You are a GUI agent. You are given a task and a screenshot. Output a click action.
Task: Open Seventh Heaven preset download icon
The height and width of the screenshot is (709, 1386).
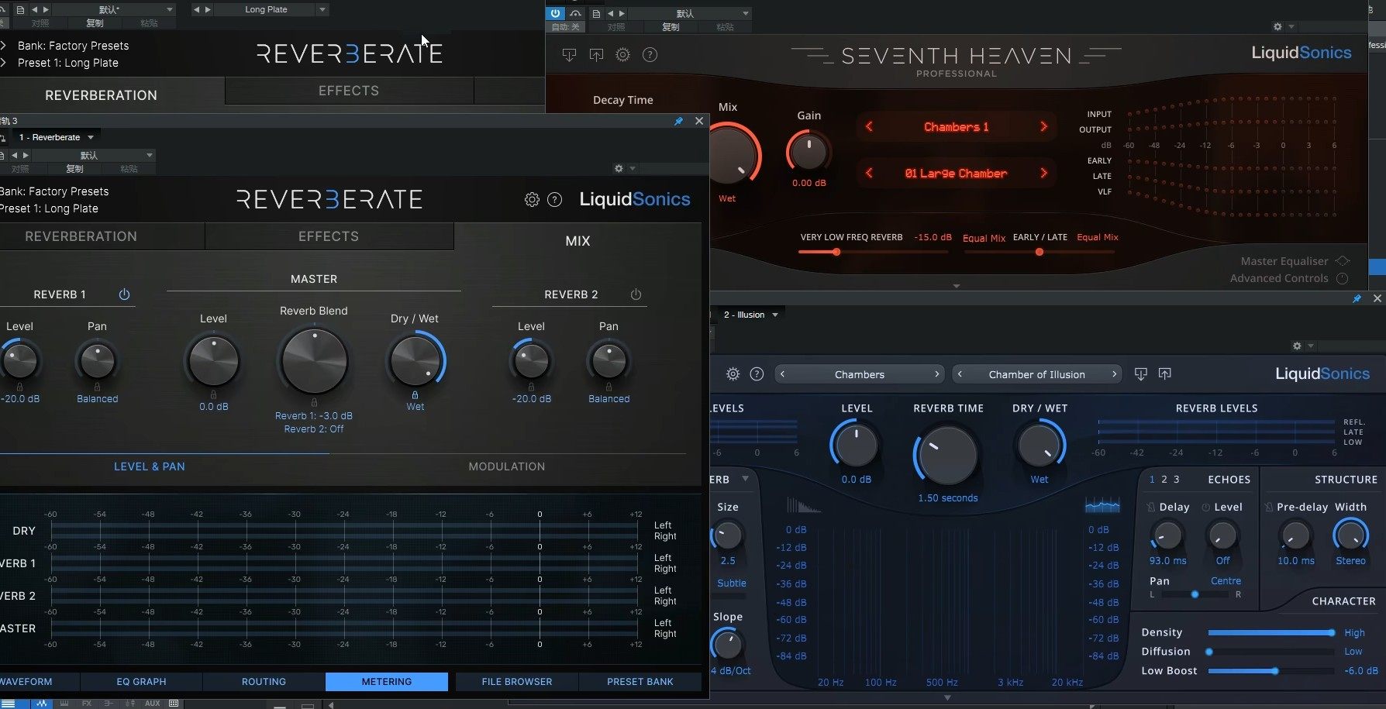570,55
